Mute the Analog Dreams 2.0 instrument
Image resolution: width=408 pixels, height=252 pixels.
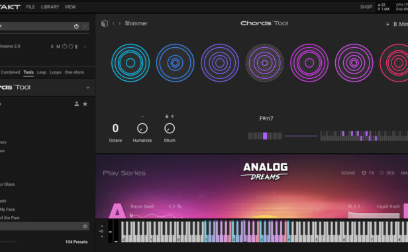click(x=58, y=46)
